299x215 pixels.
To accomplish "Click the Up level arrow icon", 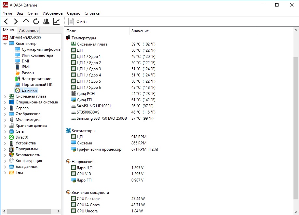I will coord(26,20).
